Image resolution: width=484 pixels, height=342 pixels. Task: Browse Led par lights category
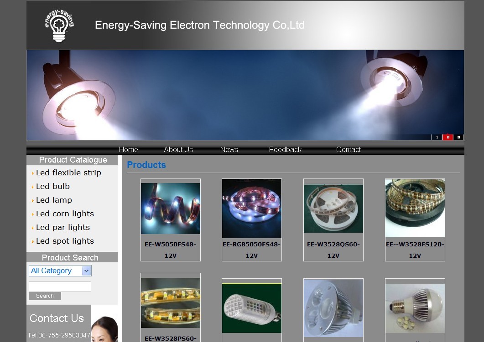pos(63,227)
